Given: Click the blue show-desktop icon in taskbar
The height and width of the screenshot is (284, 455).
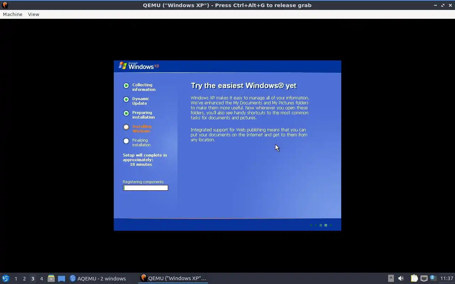Looking at the screenshot, I should tap(61, 279).
